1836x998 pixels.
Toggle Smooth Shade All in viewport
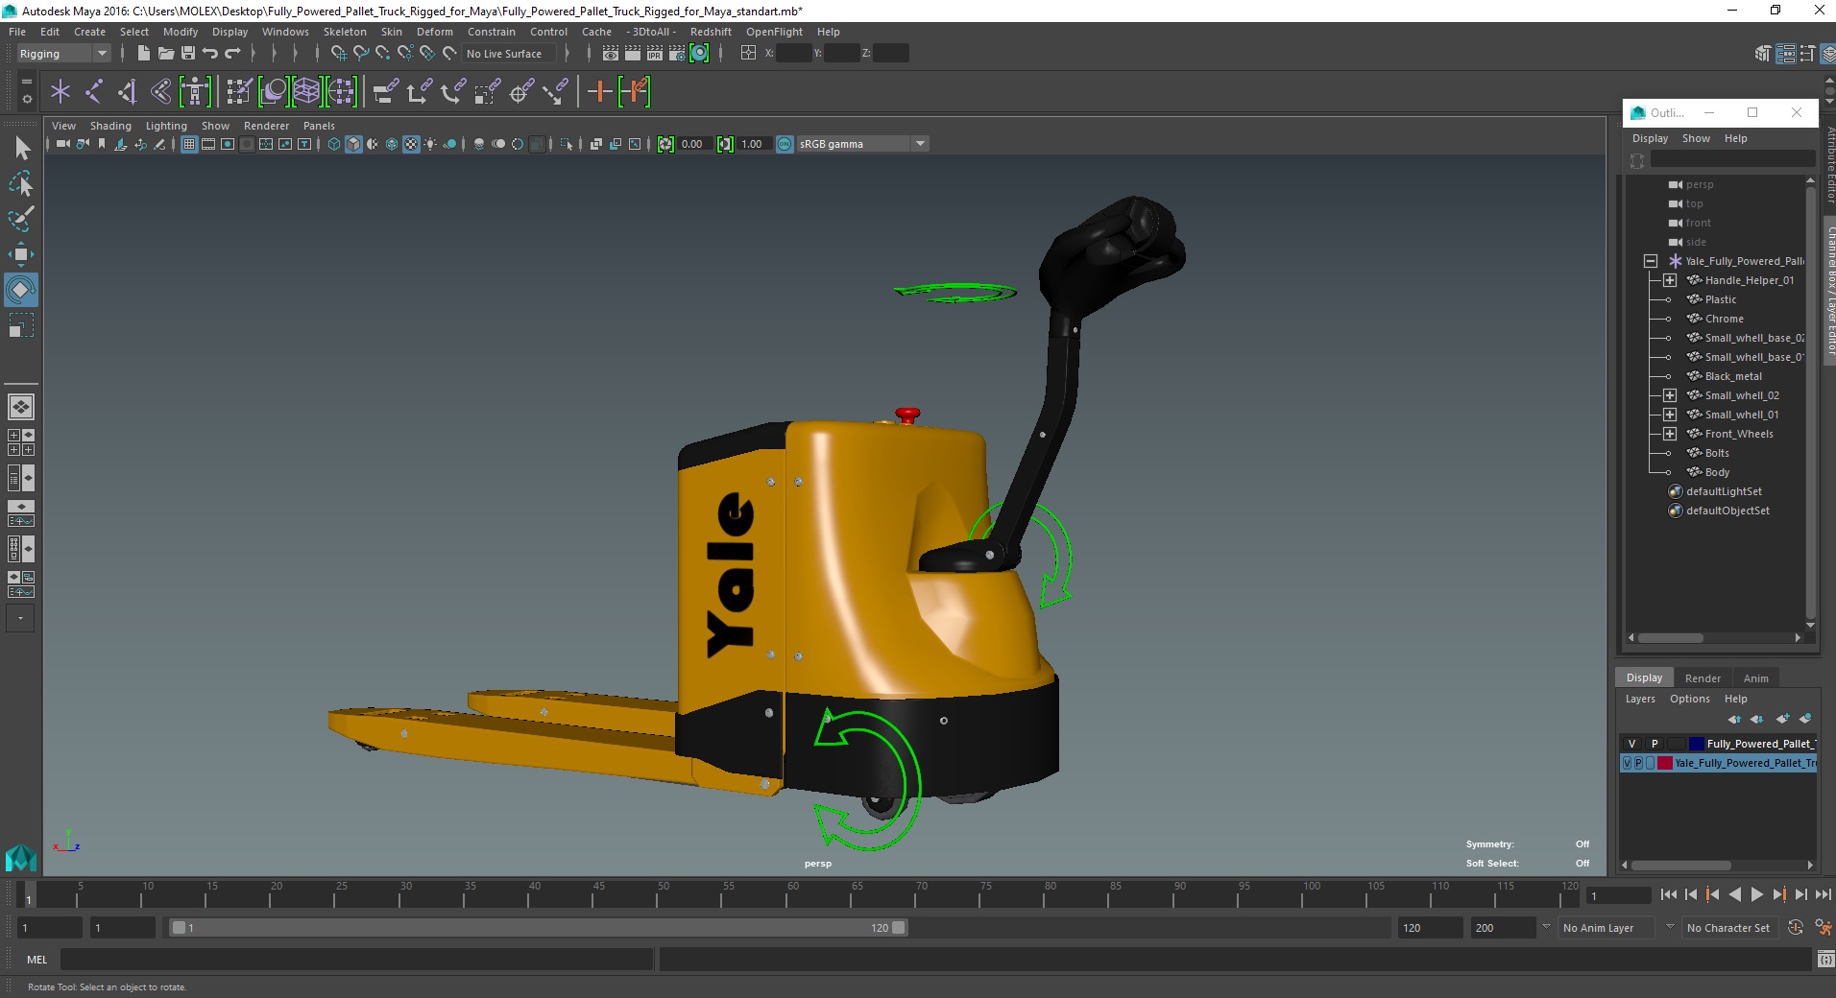tap(353, 144)
